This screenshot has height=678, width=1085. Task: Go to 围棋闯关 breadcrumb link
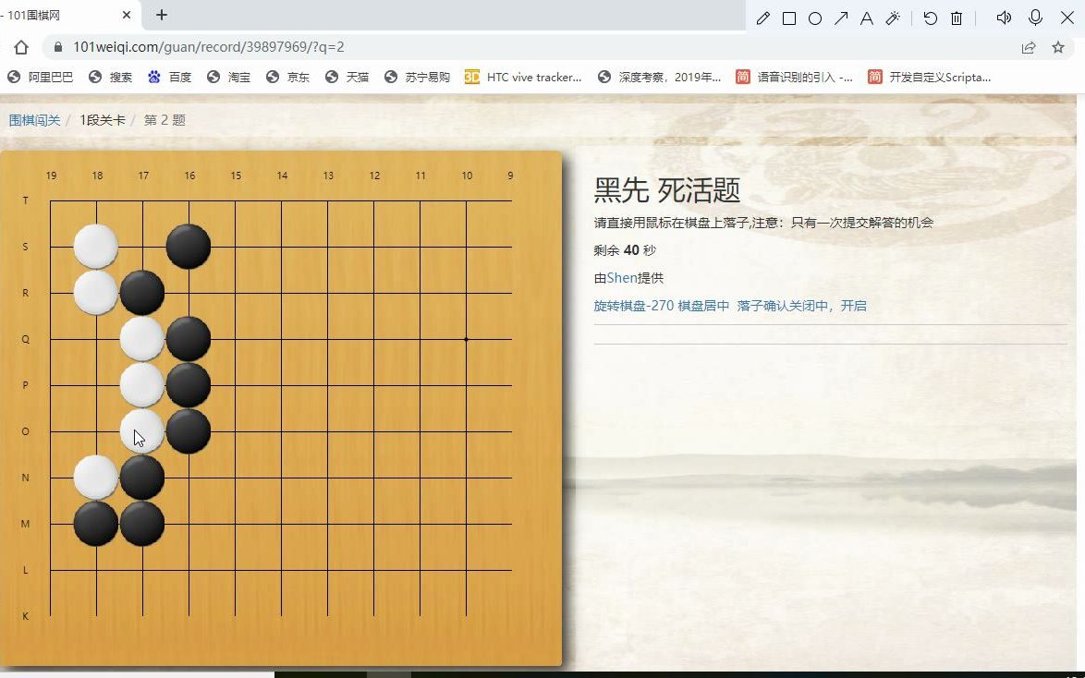34,120
